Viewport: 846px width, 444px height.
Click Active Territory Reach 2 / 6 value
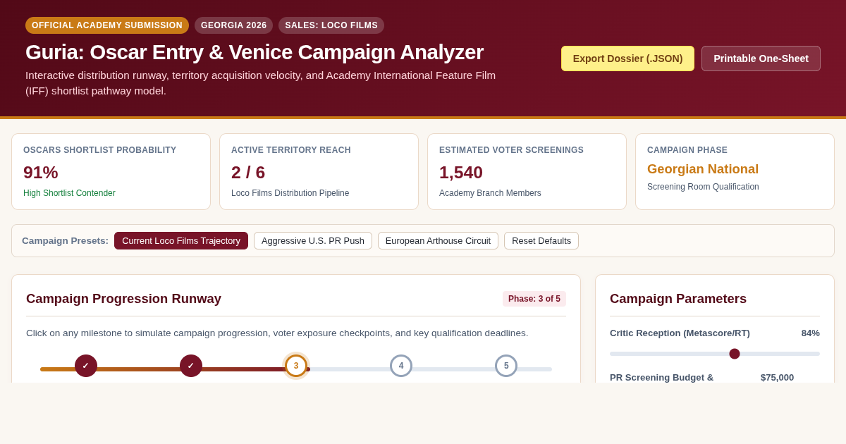coord(248,173)
